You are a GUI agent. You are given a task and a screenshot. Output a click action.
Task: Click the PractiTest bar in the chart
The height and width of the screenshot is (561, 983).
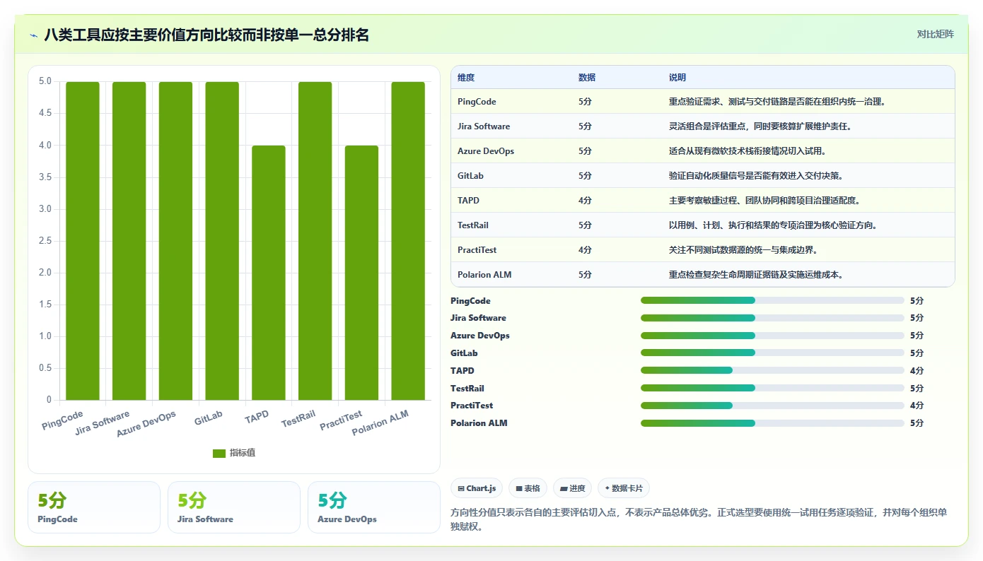coord(361,273)
